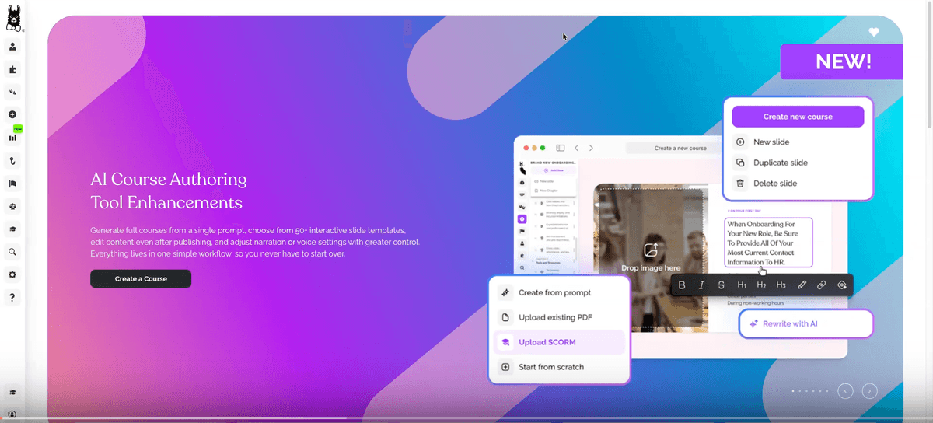Viewport: 933px width, 423px height.
Task: Click the H1 heading icon in formatting toolbar
Action: click(742, 285)
